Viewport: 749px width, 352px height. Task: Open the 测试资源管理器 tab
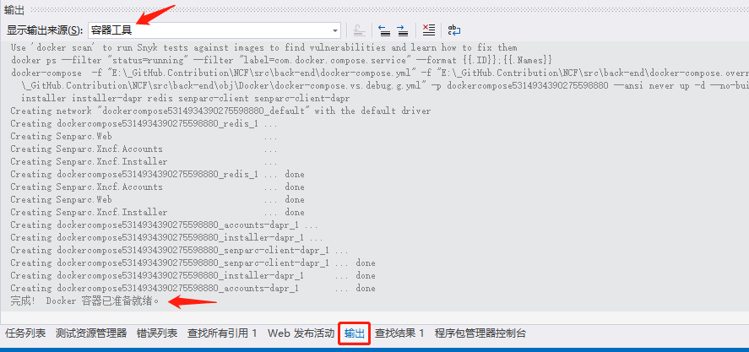[90, 333]
